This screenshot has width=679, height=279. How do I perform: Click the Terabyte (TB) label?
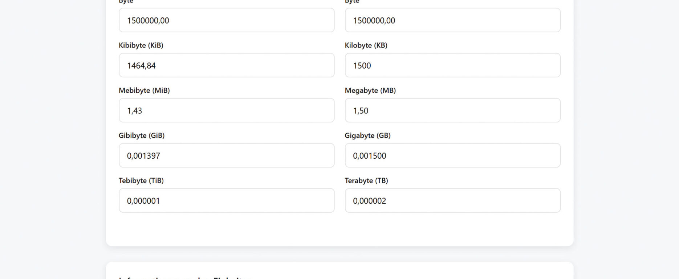tap(366, 180)
